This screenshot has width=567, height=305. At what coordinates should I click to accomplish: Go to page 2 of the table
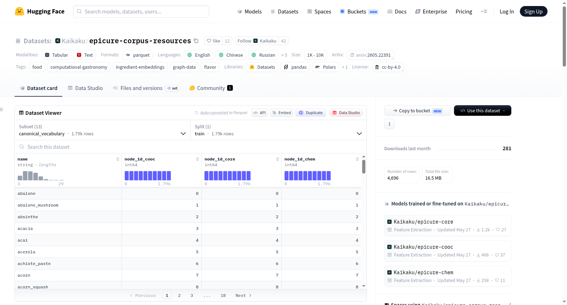pos(179,295)
